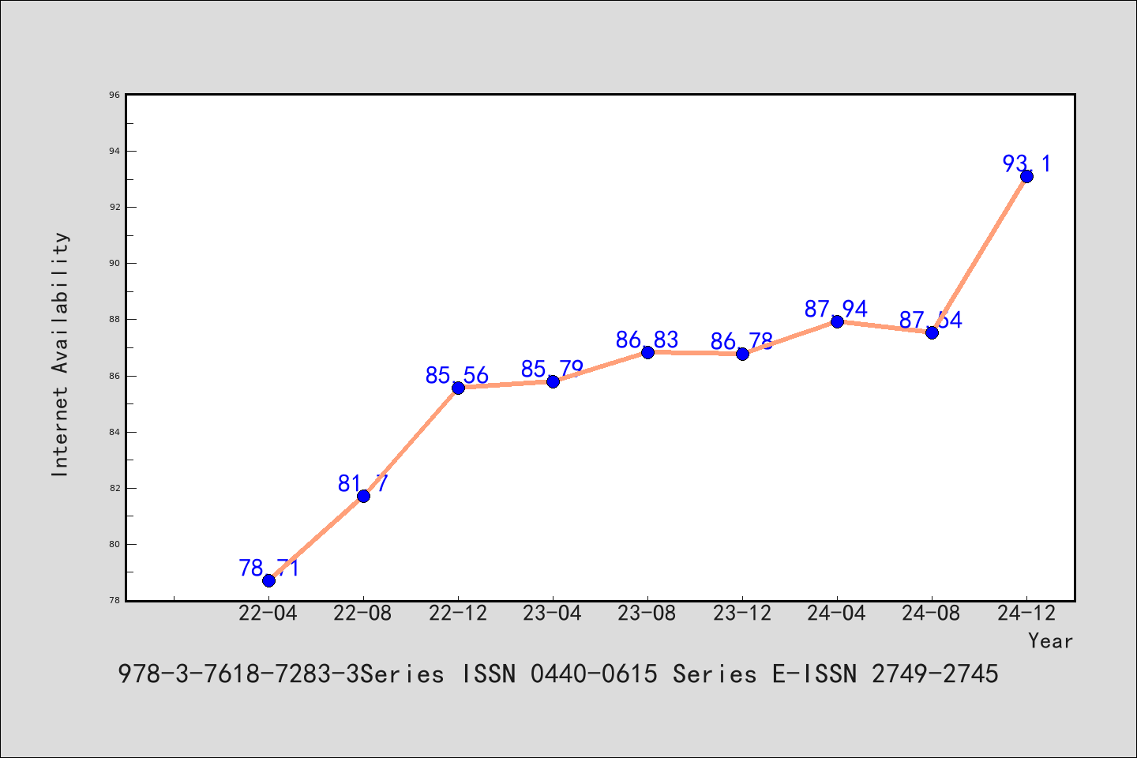This screenshot has height=758, width=1137.
Task: Click the Year axis title
Action: 1051,641
